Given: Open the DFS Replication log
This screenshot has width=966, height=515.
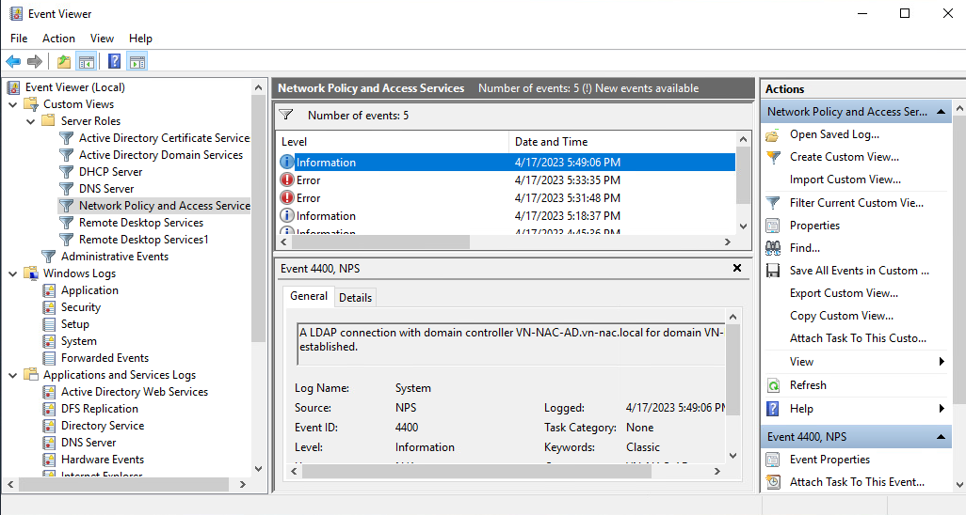Looking at the screenshot, I should tap(99, 409).
